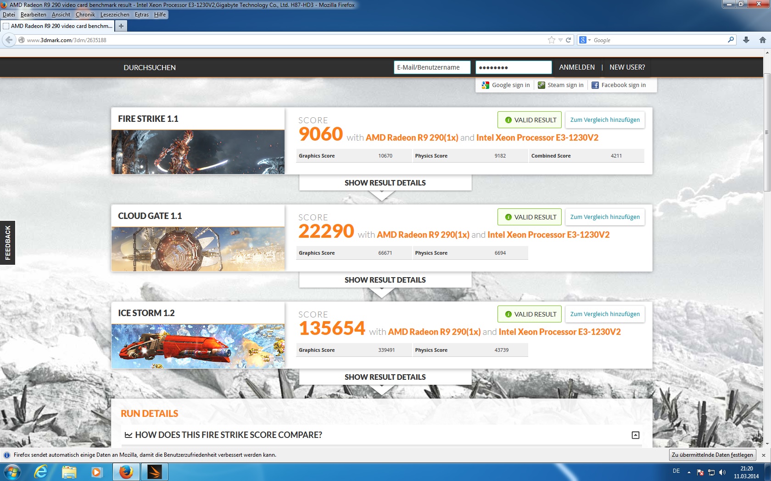Expand Fire Strike SHOW RESULT DETAILS

385,183
